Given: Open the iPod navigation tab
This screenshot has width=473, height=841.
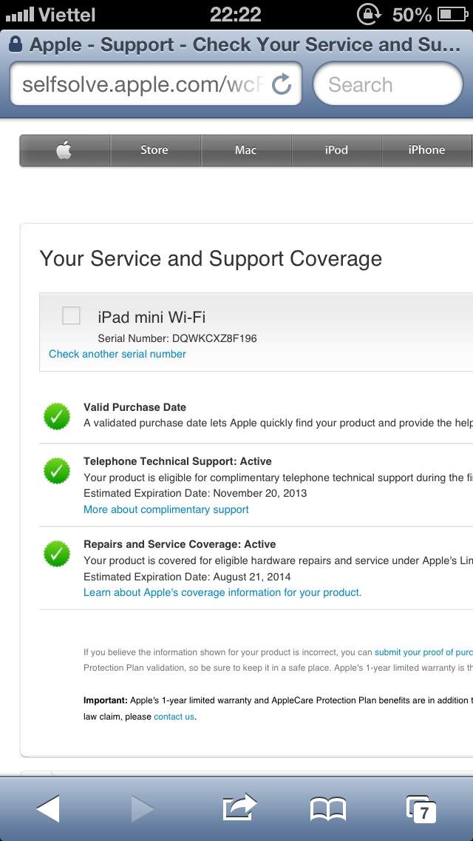Looking at the screenshot, I should coord(336,150).
